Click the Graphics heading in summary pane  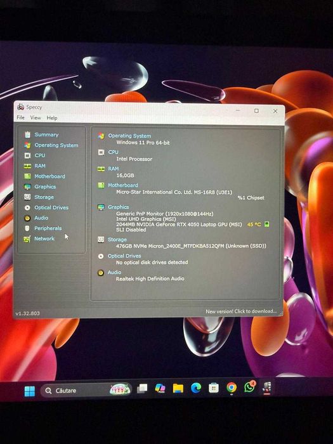[x=119, y=207]
